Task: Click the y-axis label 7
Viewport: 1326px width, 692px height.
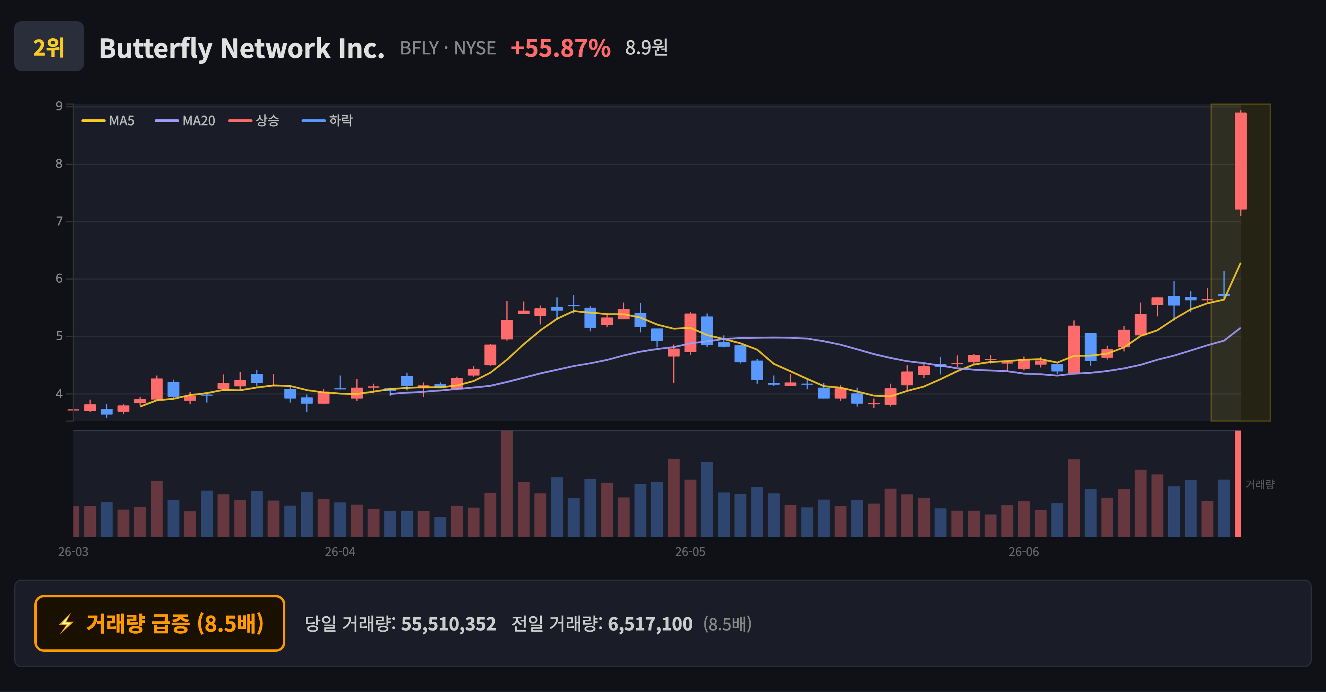Action: [x=59, y=222]
